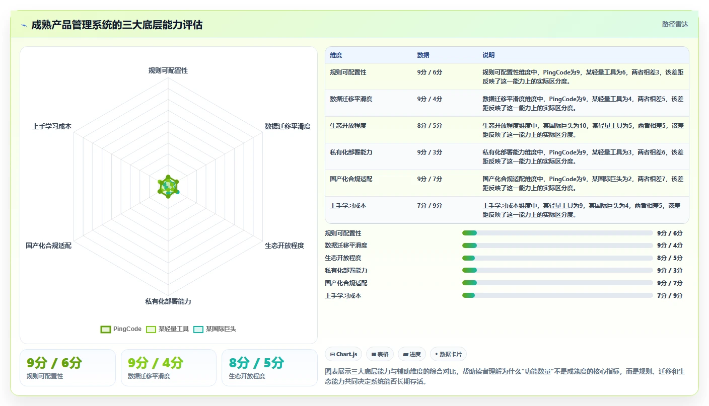Viewport: 709px width, 406px height.
Task: Open the 9分 / 6分 规则可配置性 summary card
Action: pyautogui.click(x=68, y=368)
